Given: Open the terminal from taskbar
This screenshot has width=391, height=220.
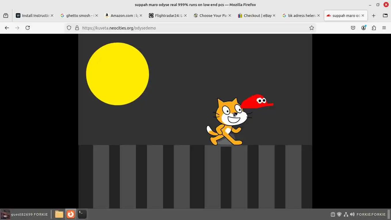Looking at the screenshot, I should pyautogui.click(x=82, y=214).
